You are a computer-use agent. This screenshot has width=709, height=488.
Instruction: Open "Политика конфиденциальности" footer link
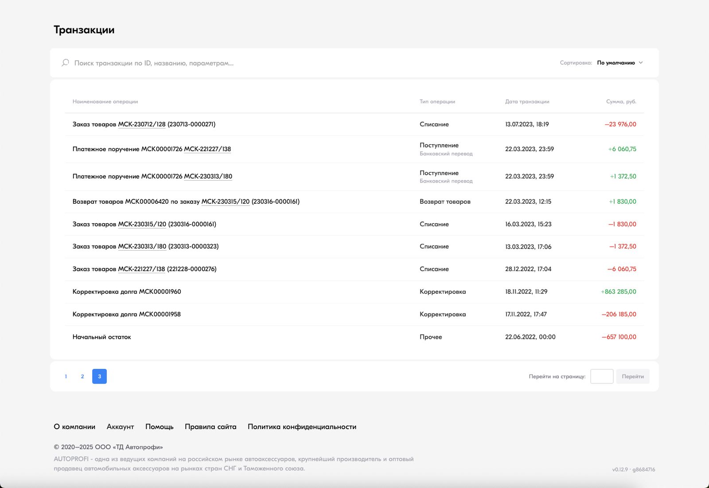click(302, 427)
